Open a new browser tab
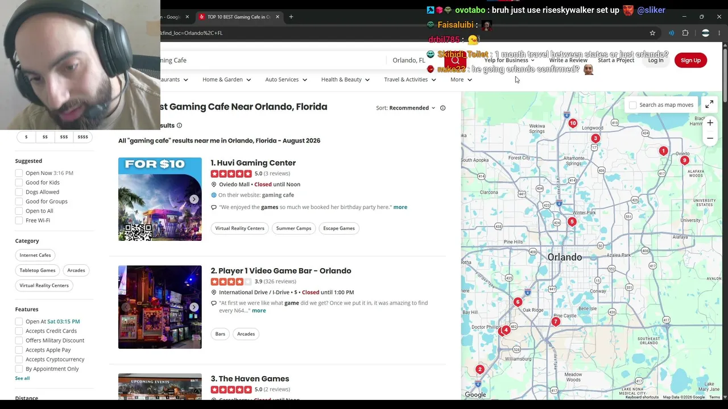The image size is (728, 409). click(x=291, y=16)
